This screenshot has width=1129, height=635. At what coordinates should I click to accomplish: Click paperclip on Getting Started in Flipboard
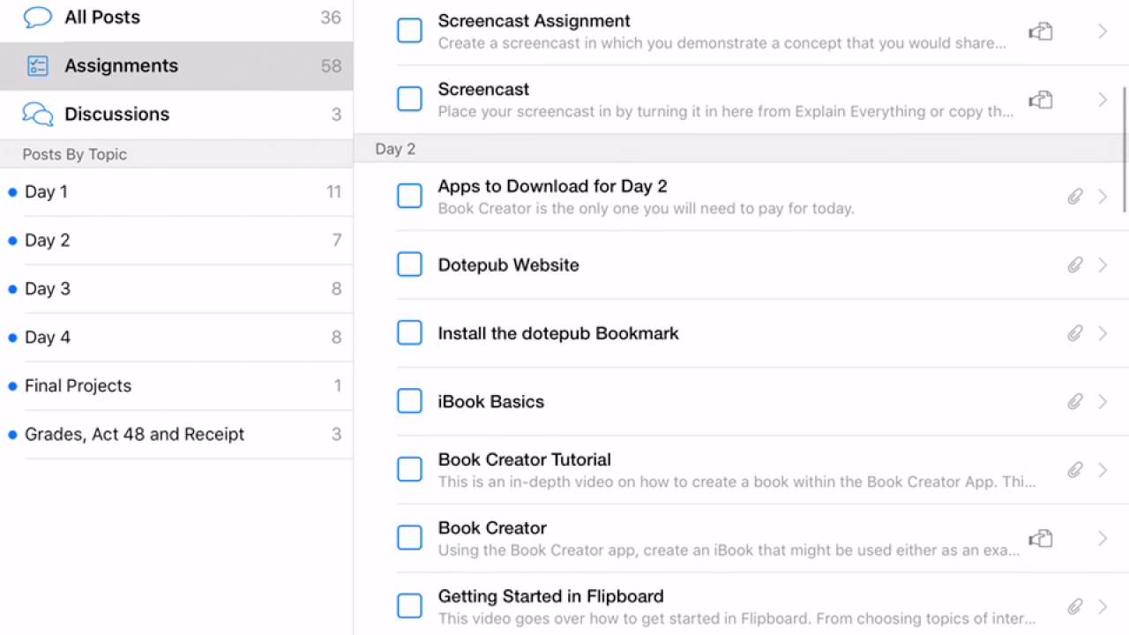1074,607
